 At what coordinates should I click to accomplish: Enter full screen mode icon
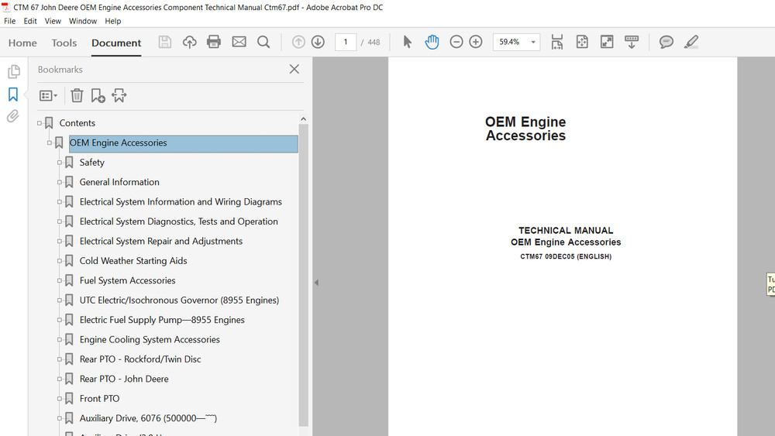[x=607, y=42]
